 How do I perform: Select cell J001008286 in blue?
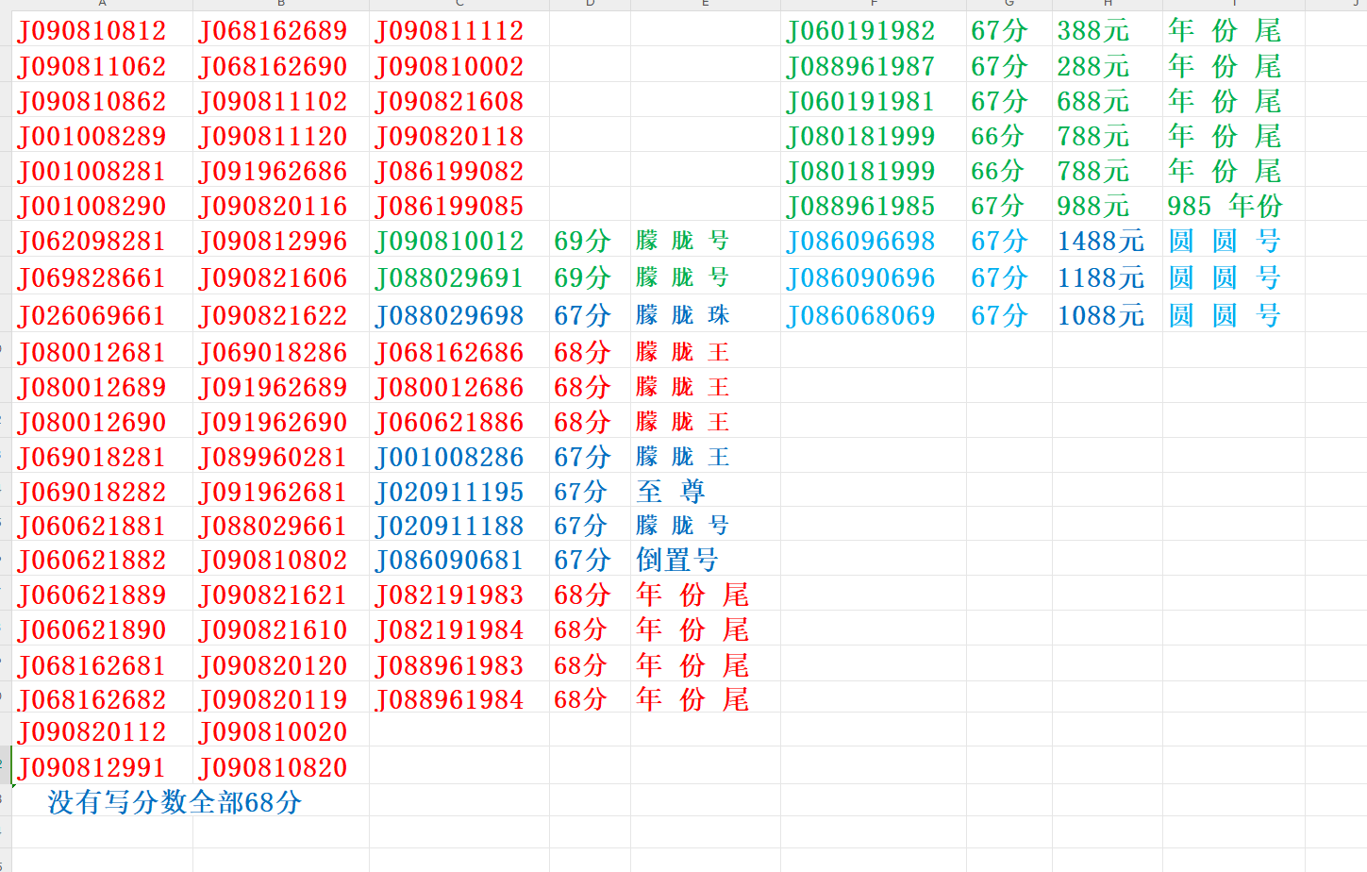(x=449, y=458)
